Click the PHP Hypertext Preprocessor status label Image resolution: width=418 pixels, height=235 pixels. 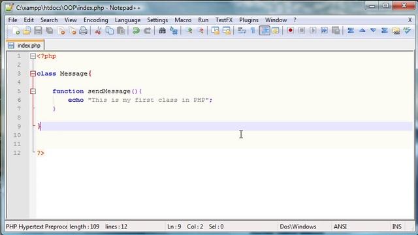[x=37, y=227]
